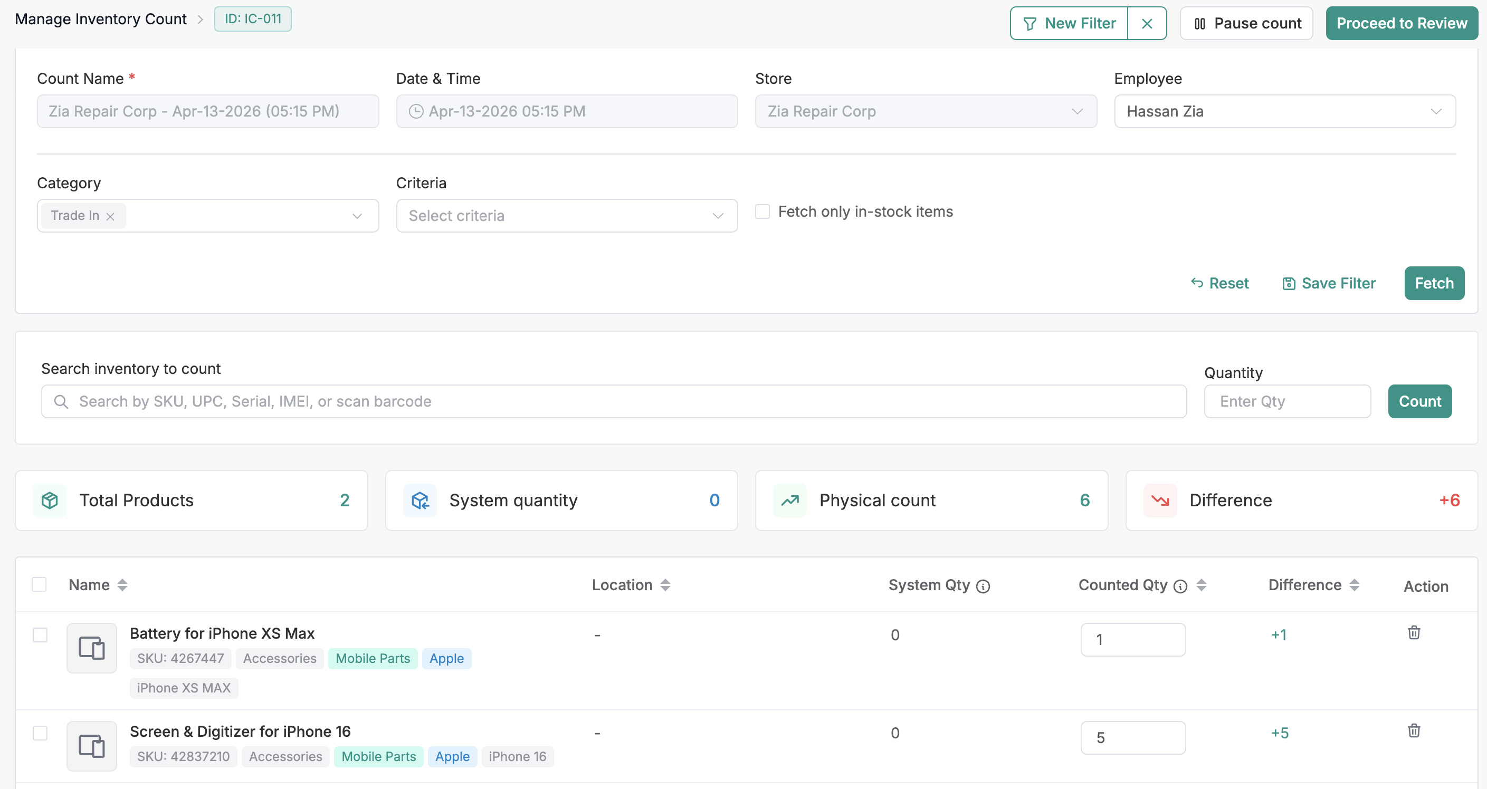The width and height of the screenshot is (1487, 789).
Task: Sort the table by Name column
Action: 122,585
